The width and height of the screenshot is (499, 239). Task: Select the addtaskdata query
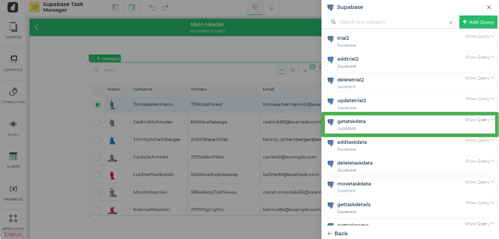coord(410,145)
